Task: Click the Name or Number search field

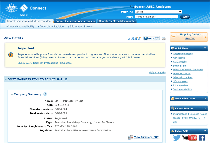Action: pos(157,17)
